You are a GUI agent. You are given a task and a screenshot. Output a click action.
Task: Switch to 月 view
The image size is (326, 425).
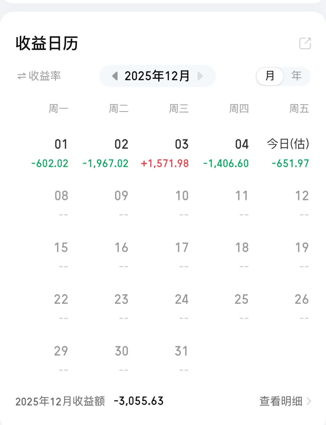tap(270, 76)
